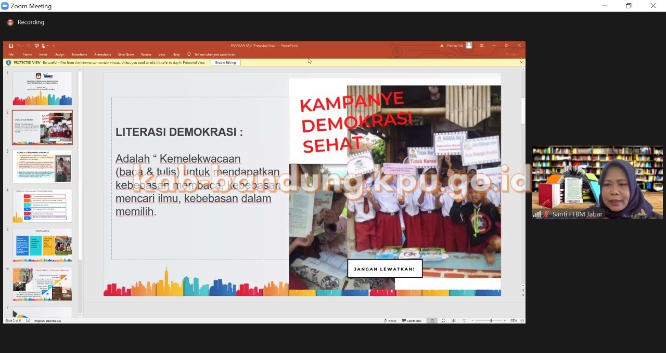
Task: Click the Zoom zoom-in plus icon
Action: [505, 321]
